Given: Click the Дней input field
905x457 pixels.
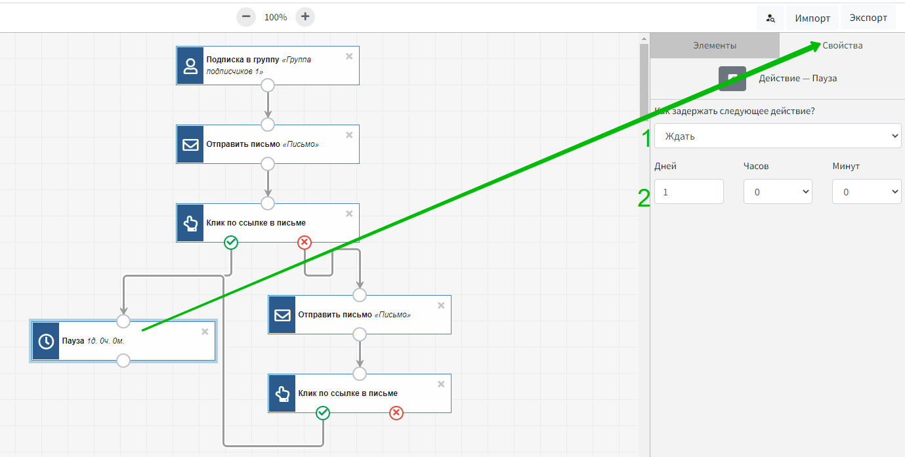Looking at the screenshot, I should 688,191.
